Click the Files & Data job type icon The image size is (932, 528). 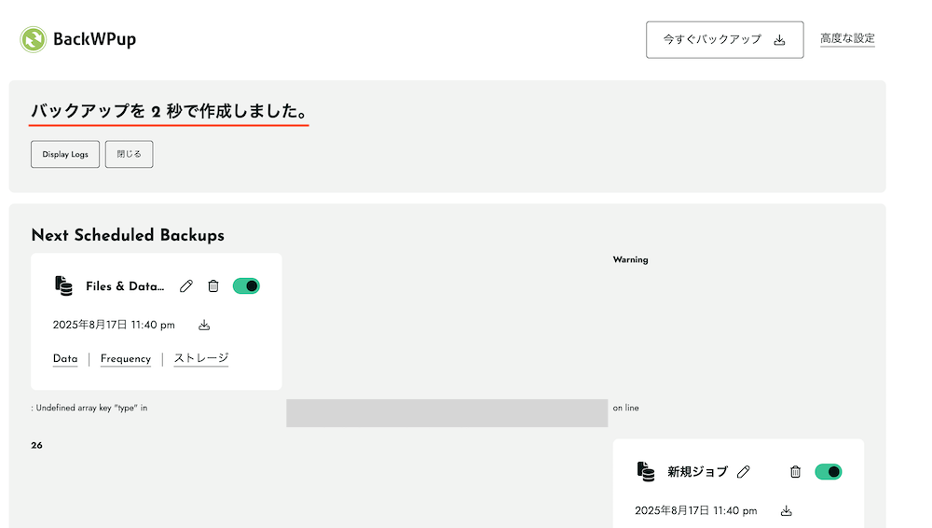coord(63,285)
